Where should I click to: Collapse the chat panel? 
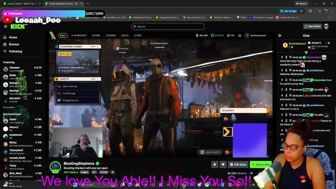pos(280,35)
